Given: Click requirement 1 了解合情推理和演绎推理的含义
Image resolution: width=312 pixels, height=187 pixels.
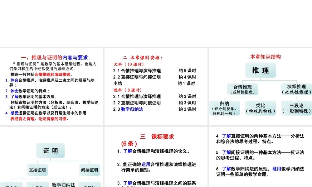Looking at the screenshot, I should coord(154,151).
